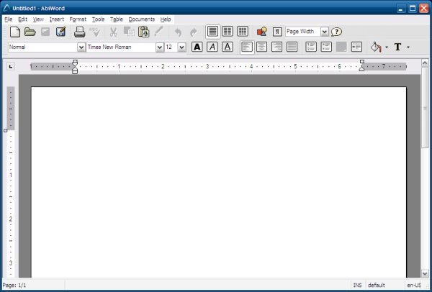This screenshot has height=292, width=432.
Task: Click the tab stop type selector on ruler
Action: (11, 66)
